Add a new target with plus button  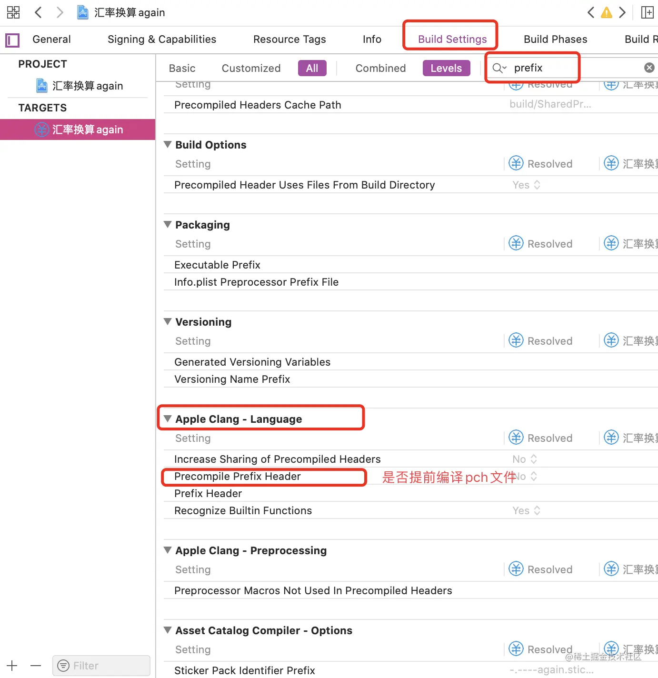pos(12,666)
